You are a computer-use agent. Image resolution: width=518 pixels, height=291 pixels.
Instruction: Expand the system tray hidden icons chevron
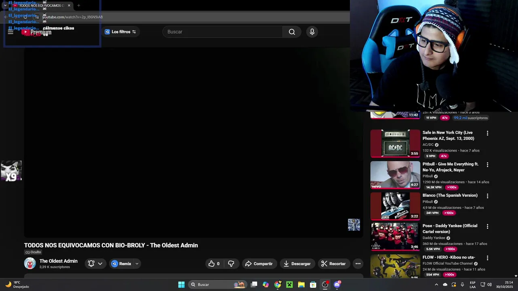pyautogui.click(x=436, y=285)
